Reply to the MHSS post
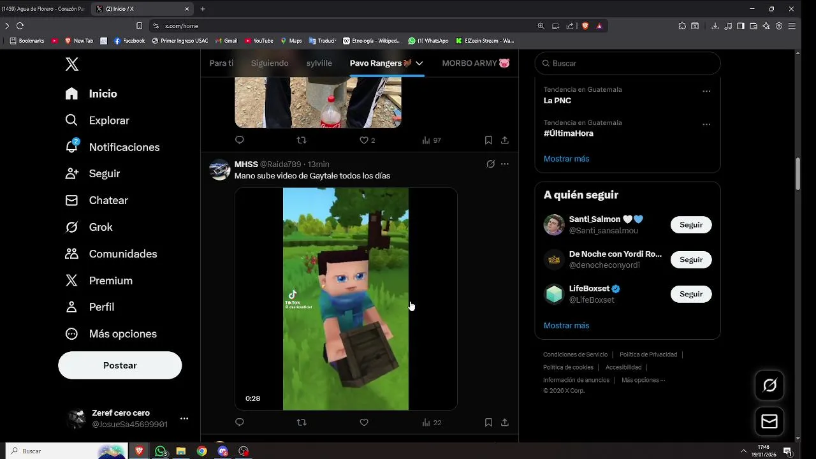 click(x=240, y=422)
